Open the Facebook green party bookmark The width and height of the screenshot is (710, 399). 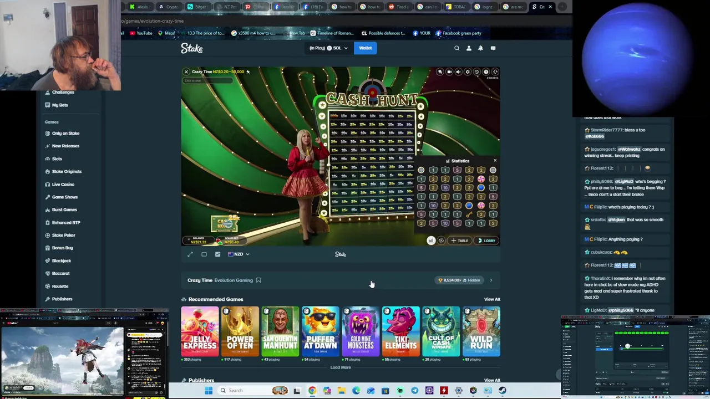(x=458, y=33)
